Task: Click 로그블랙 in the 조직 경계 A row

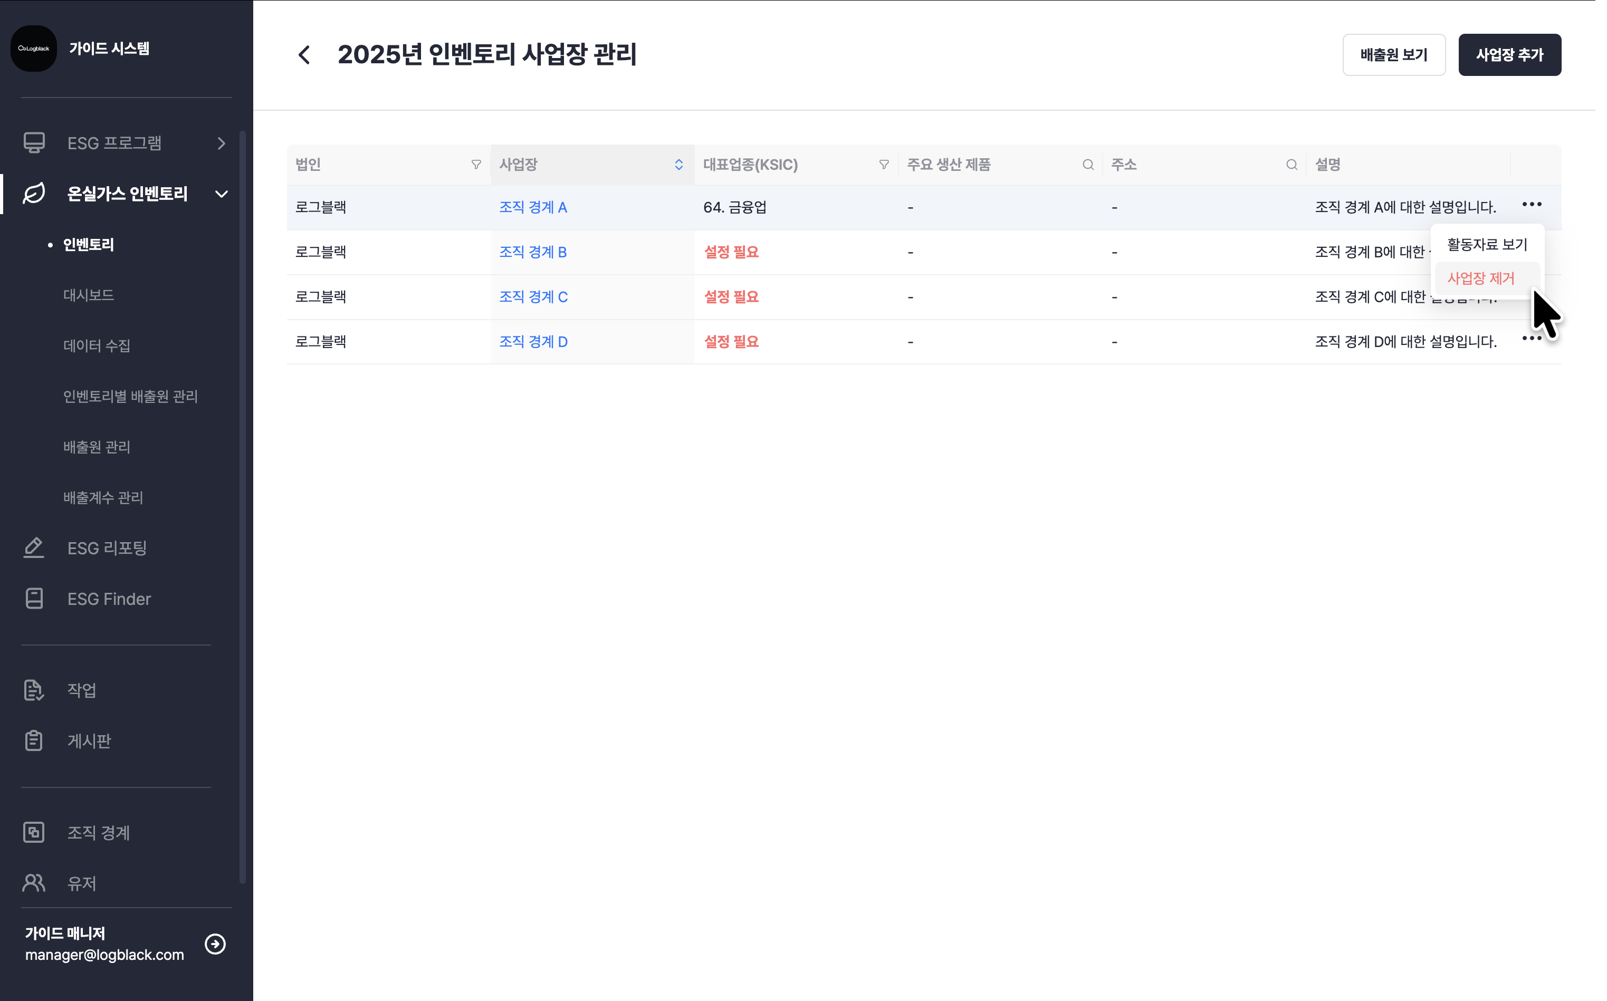Action: pyautogui.click(x=320, y=207)
